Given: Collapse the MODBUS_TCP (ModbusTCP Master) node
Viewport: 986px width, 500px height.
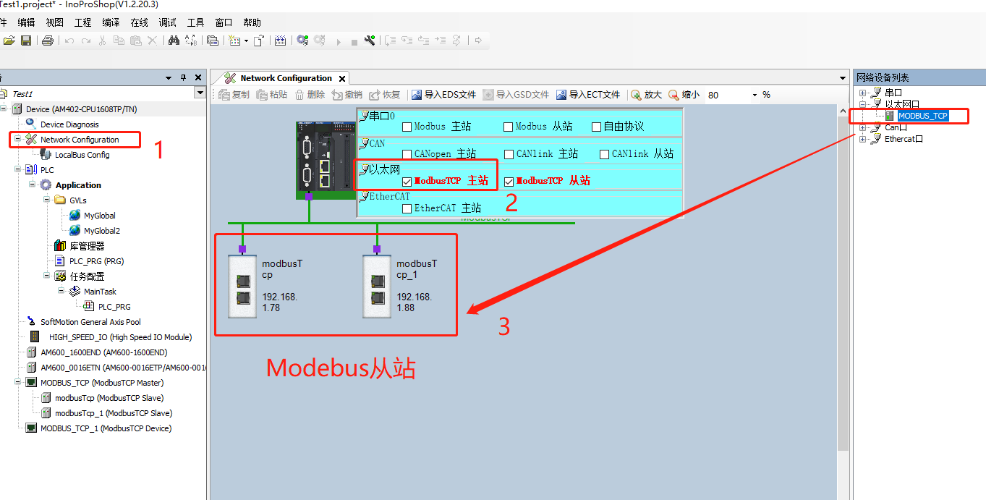Looking at the screenshot, I should 17,383.
